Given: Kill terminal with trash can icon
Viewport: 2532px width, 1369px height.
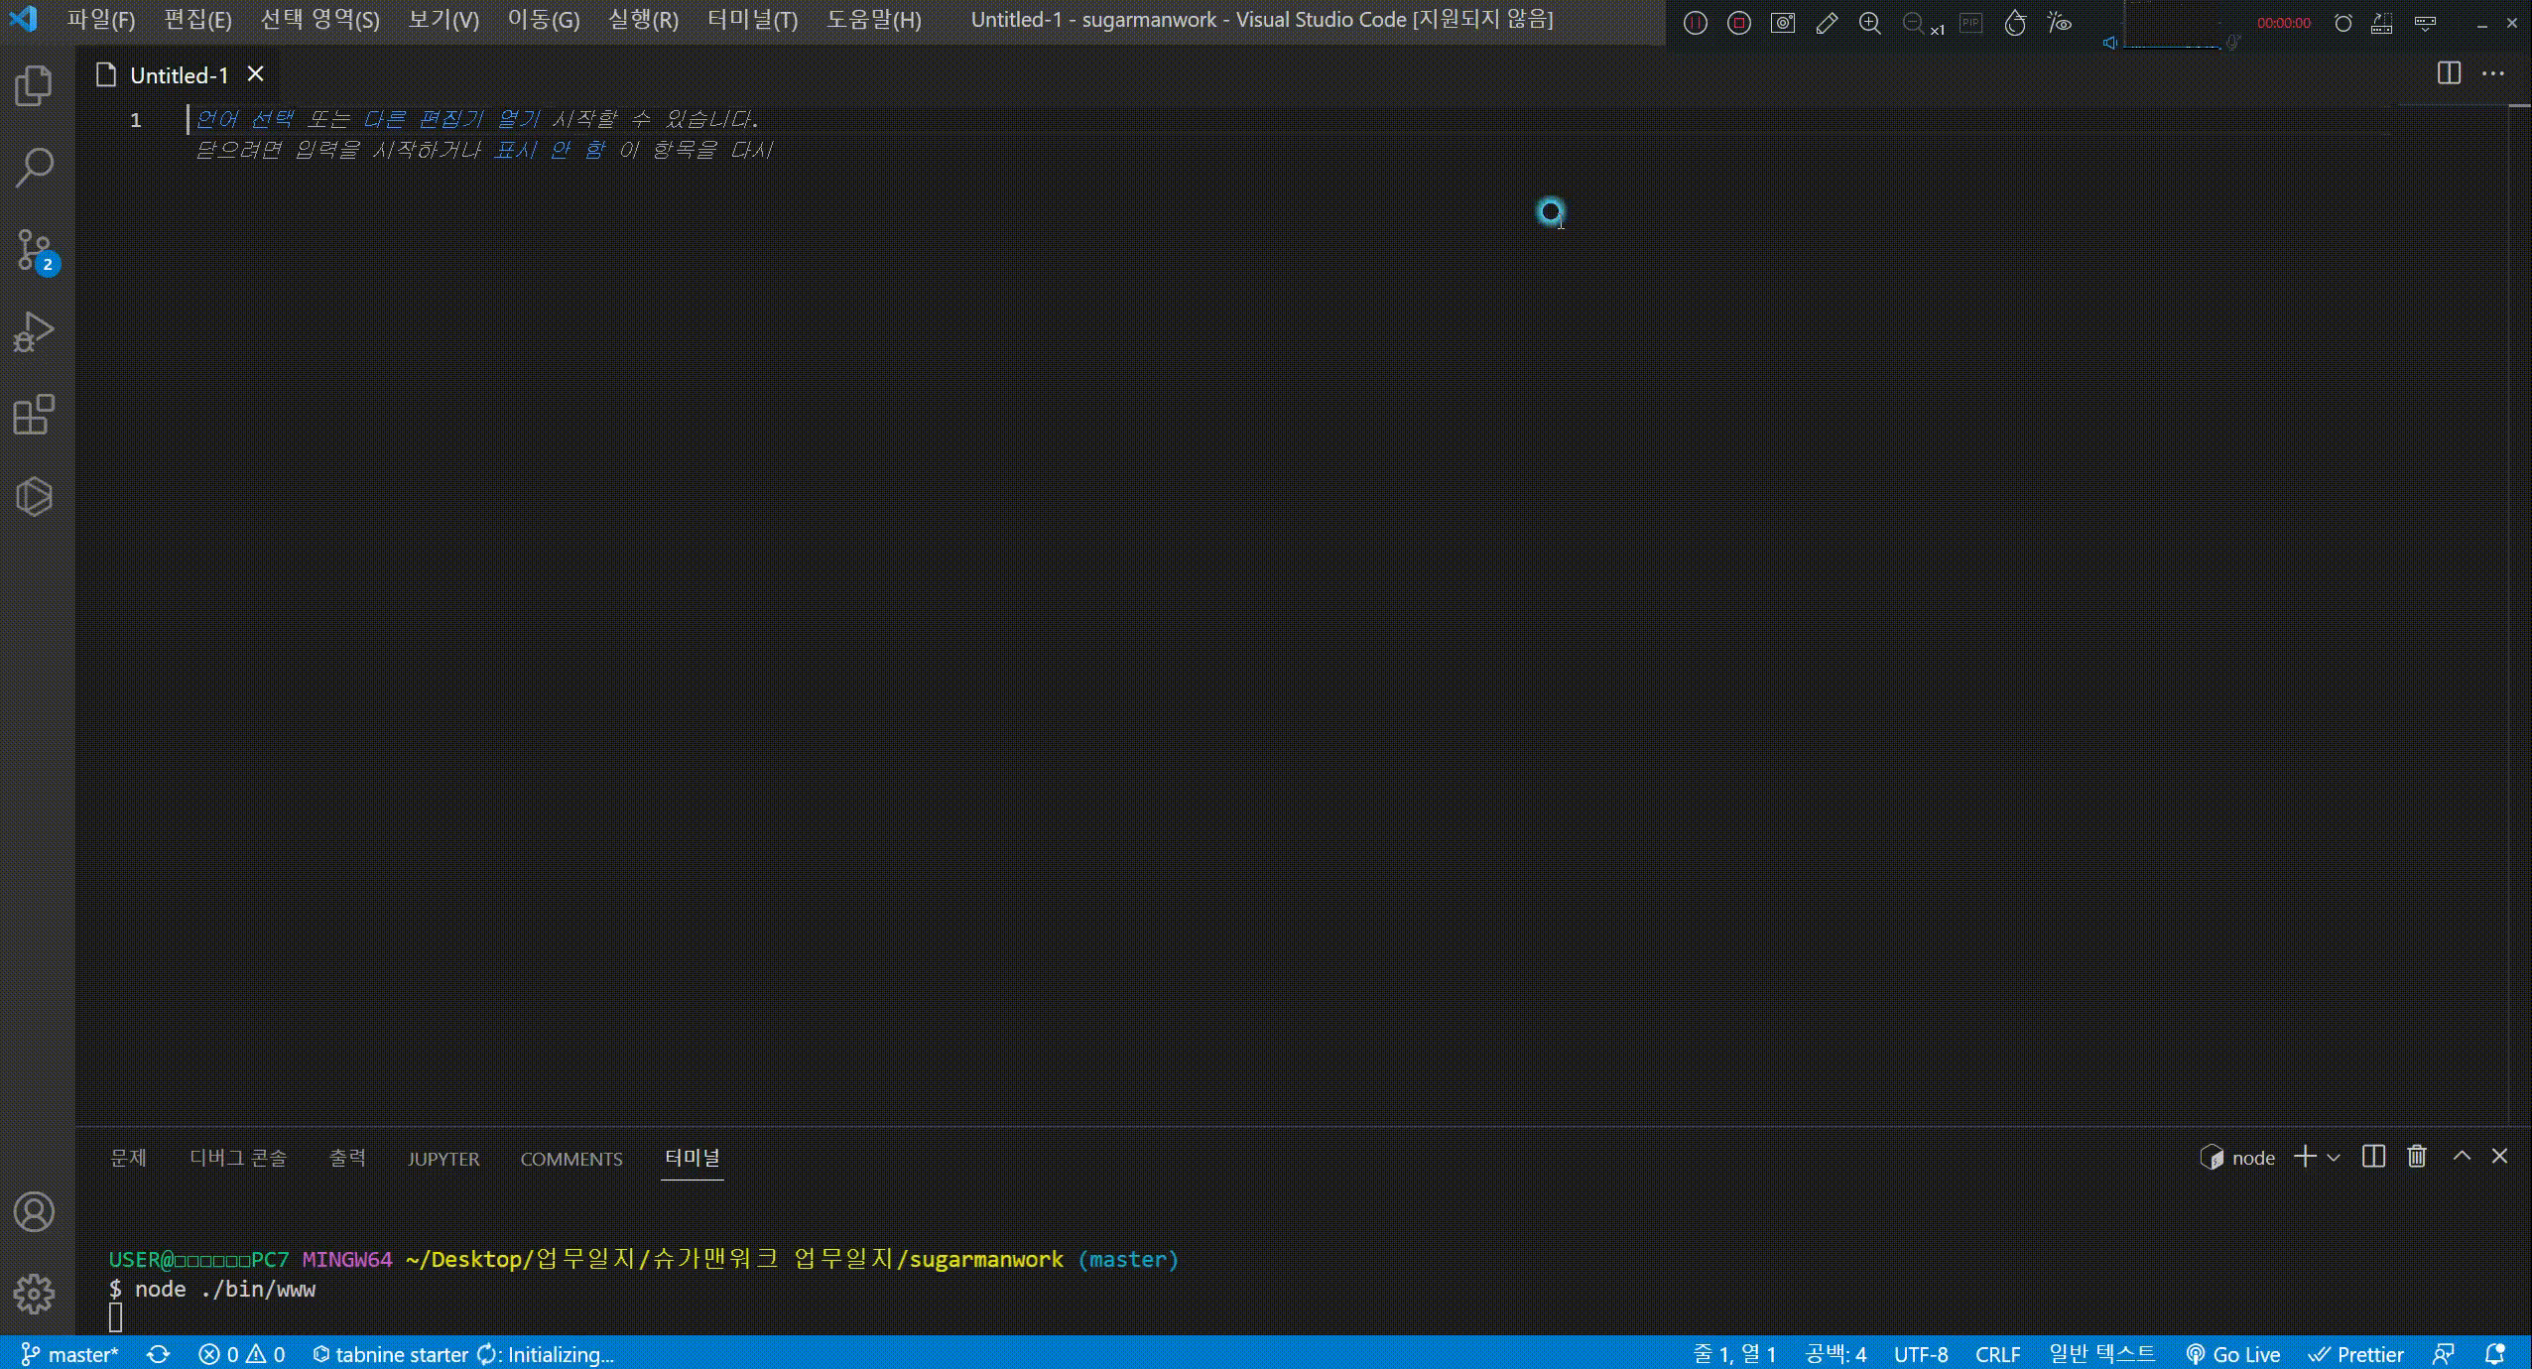Looking at the screenshot, I should 2417,1157.
